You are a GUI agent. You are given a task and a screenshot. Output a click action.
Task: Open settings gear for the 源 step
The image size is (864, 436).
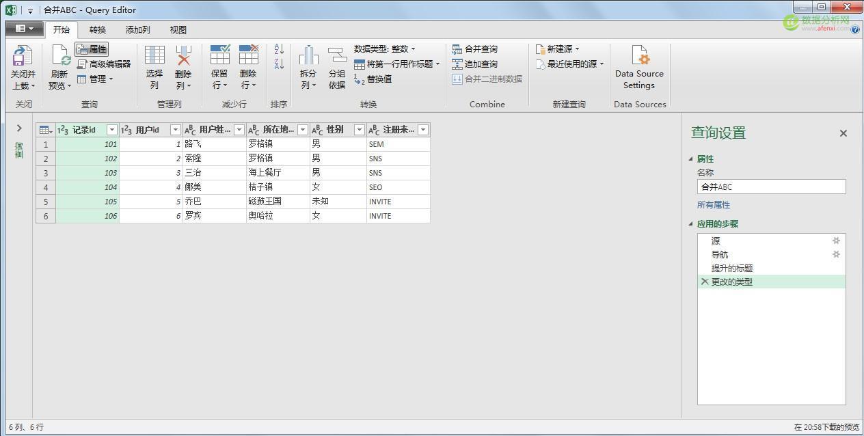836,241
